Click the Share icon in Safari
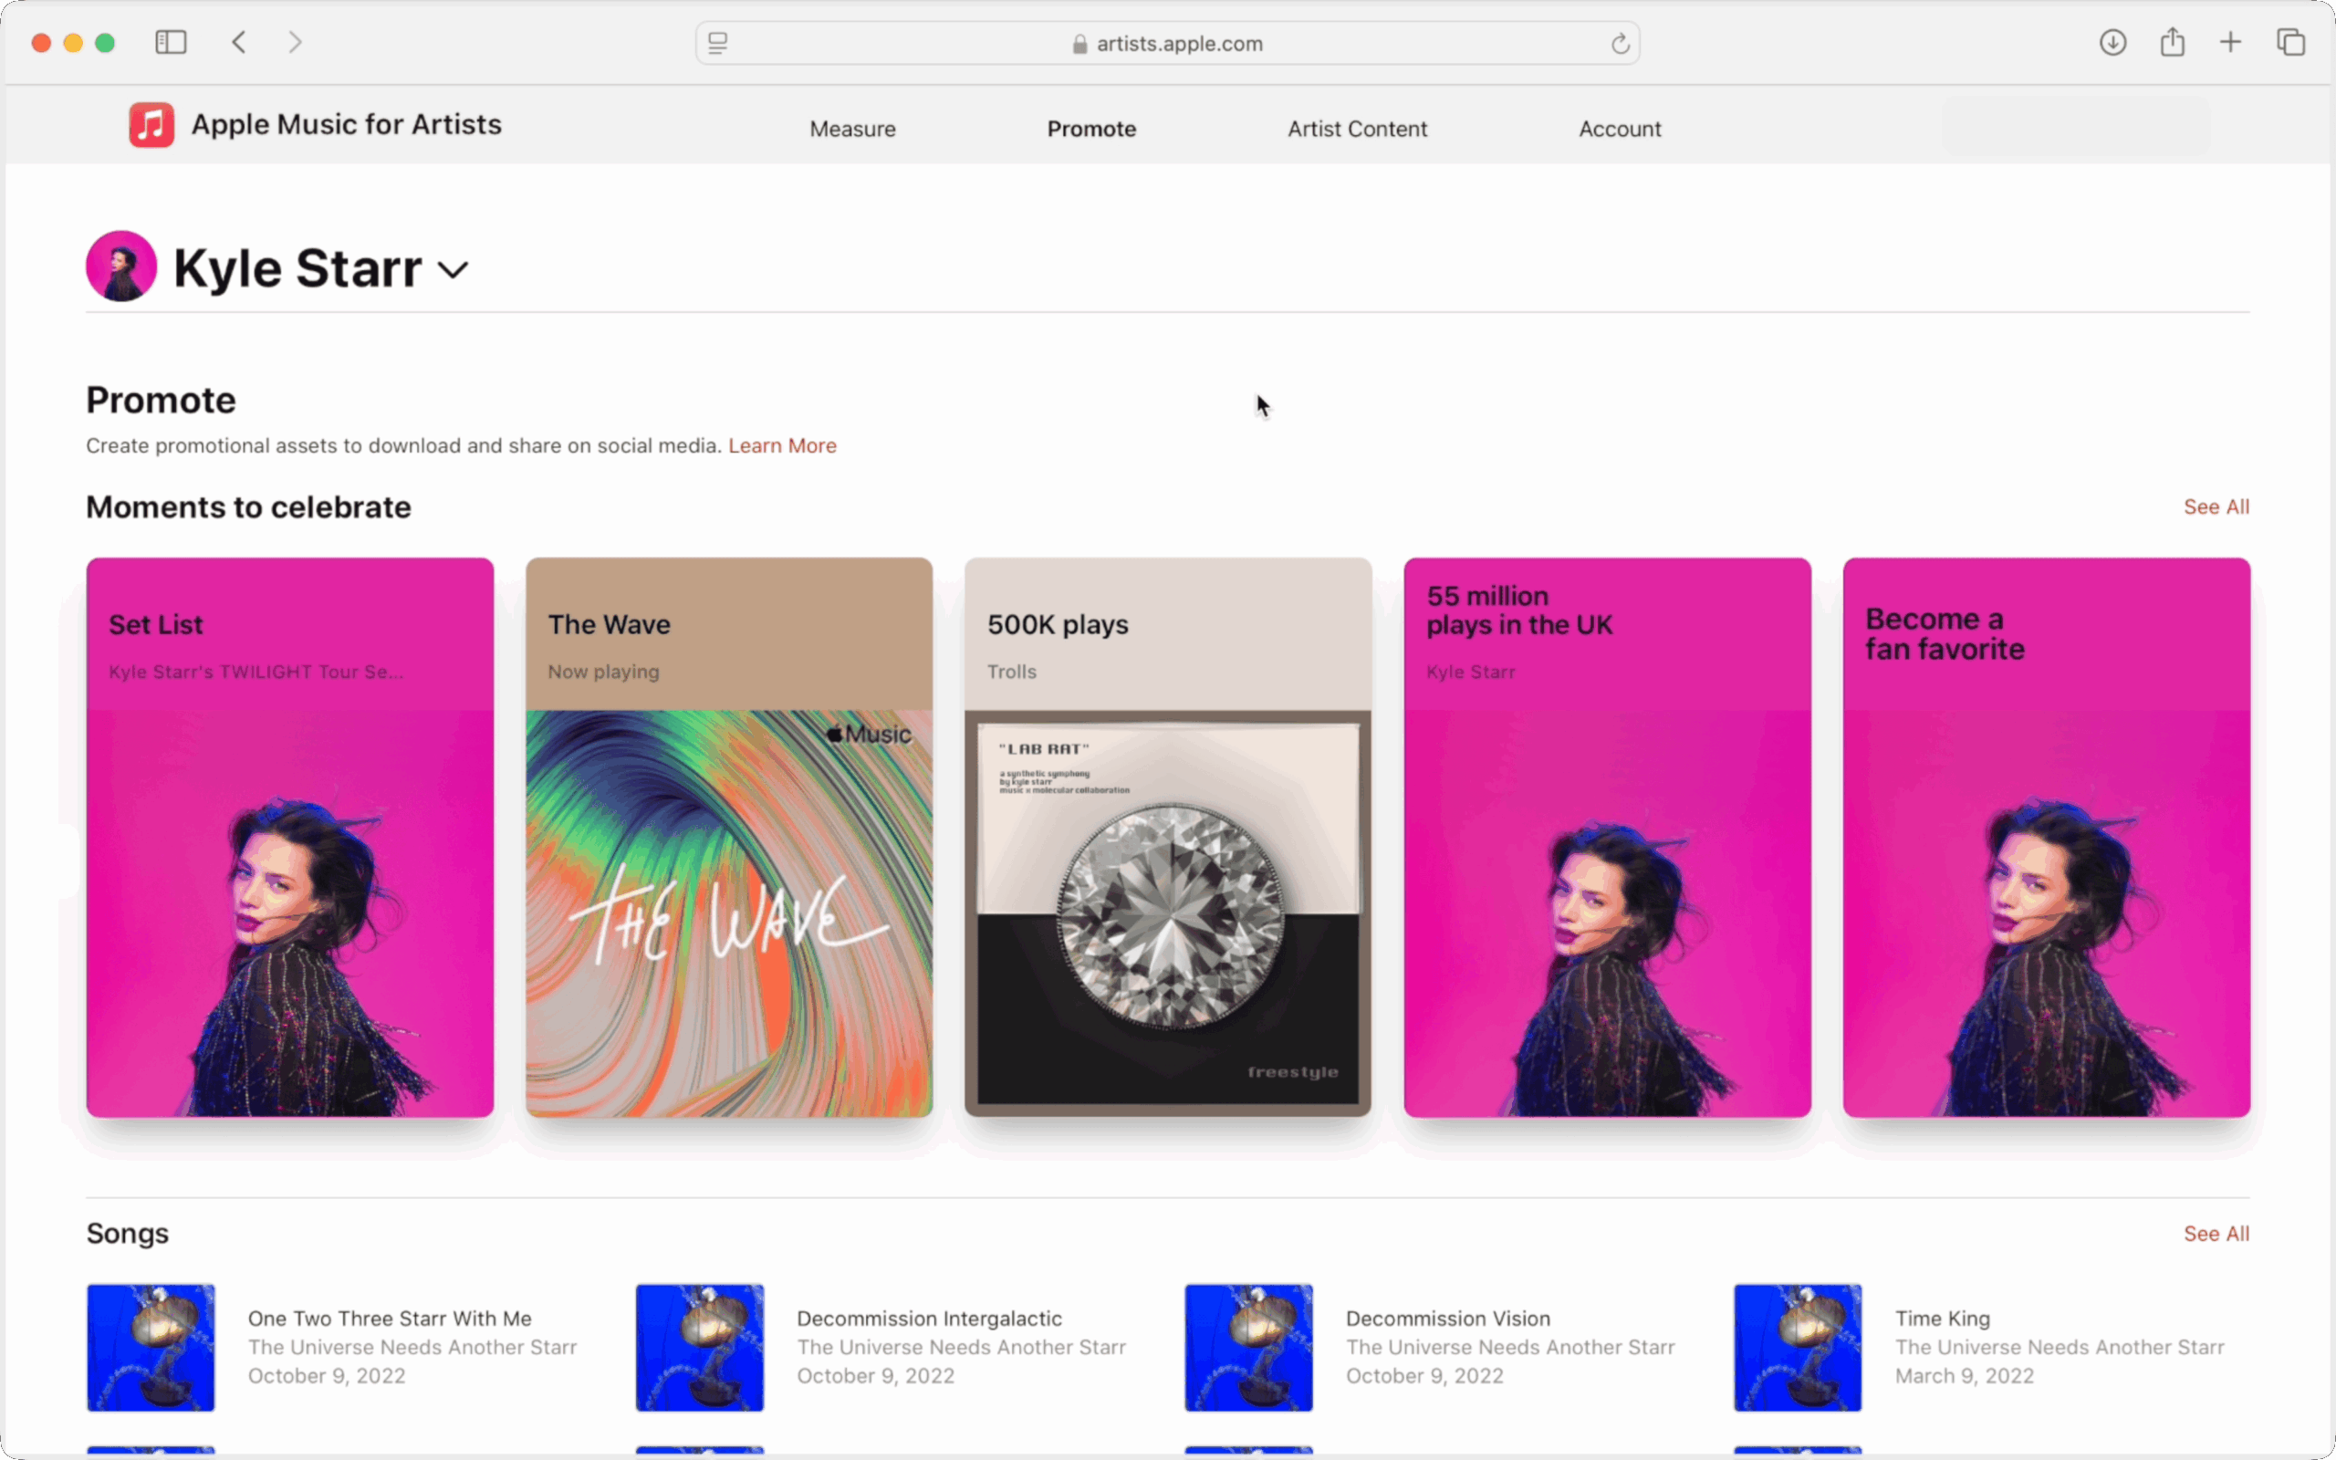 (x=2172, y=43)
